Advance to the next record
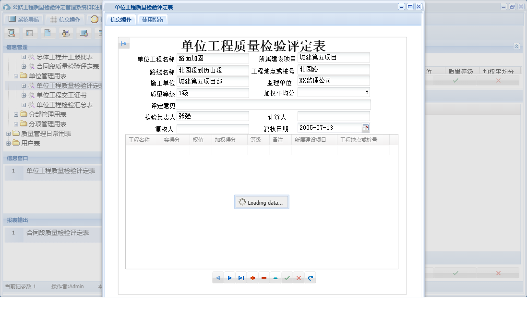527x332 pixels. 230,277
